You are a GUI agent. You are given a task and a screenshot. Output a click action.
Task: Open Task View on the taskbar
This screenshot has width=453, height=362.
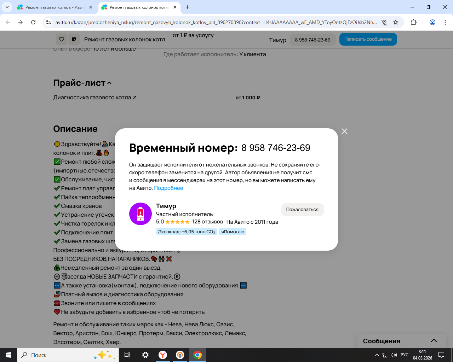click(127, 355)
